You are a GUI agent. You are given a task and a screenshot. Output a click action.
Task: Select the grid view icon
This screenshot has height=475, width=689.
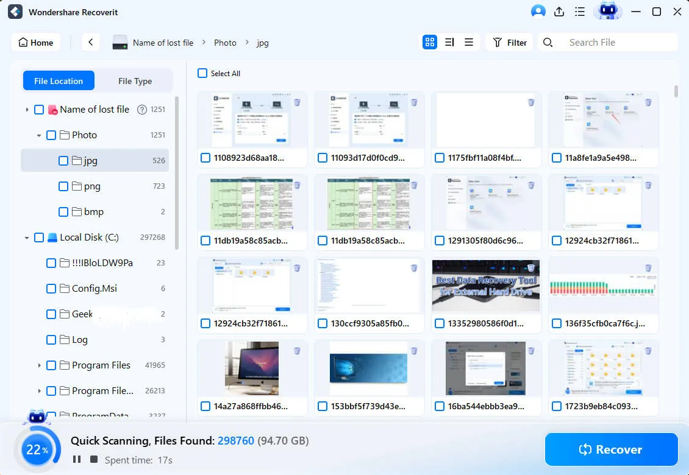(430, 42)
